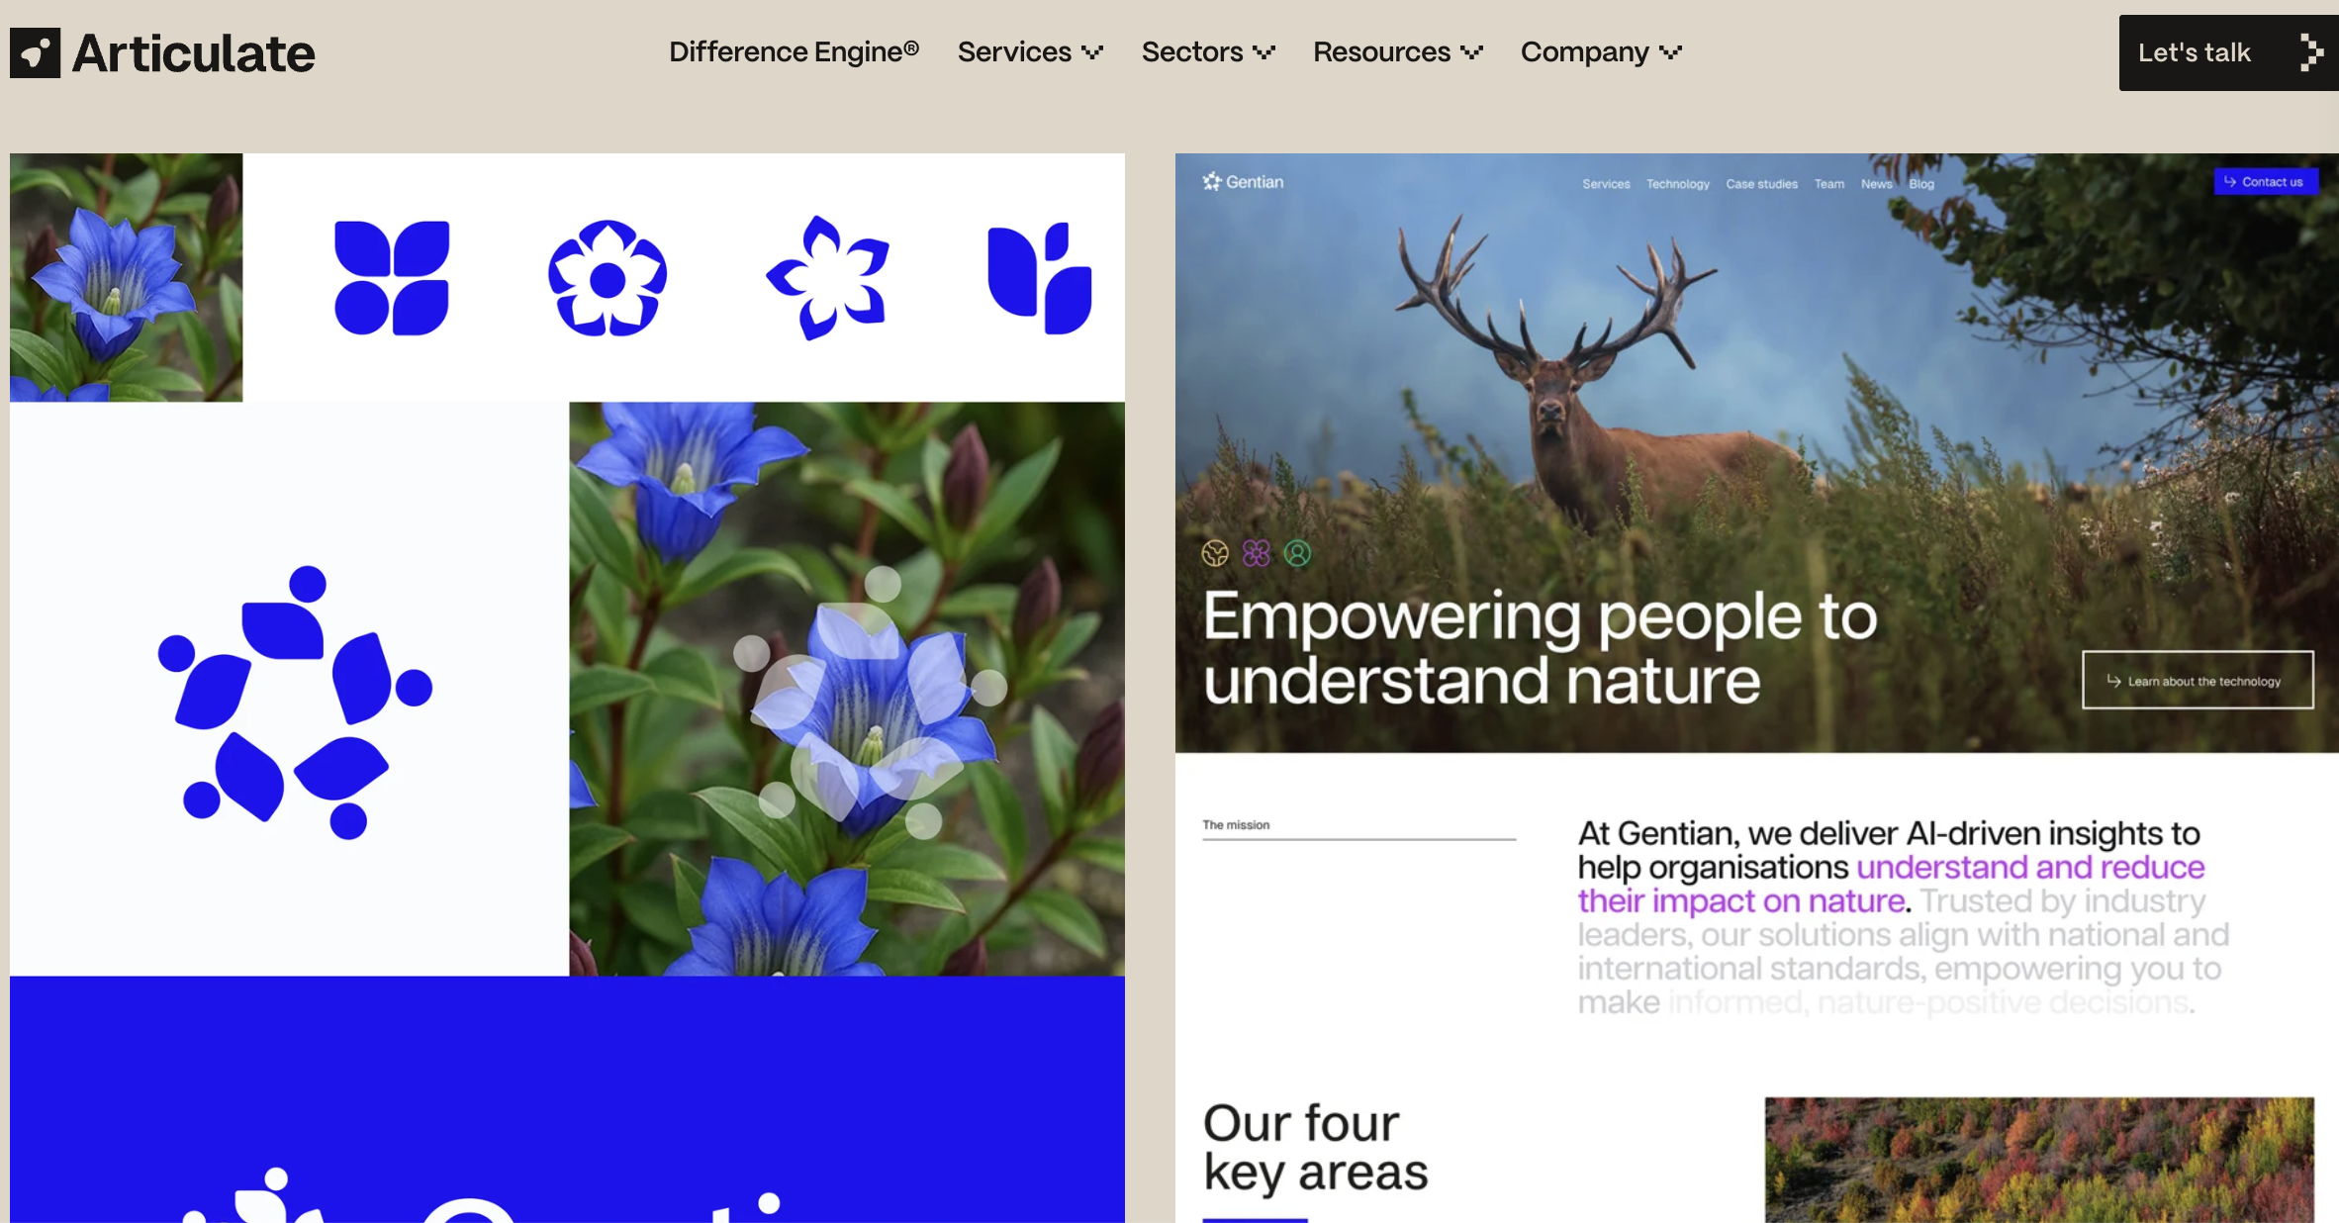Open the Difference Engine menu item
This screenshot has height=1223, width=2339.
pos(794,51)
